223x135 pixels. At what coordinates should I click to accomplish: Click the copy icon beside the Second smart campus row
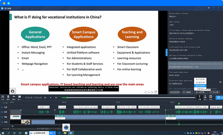(220, 82)
